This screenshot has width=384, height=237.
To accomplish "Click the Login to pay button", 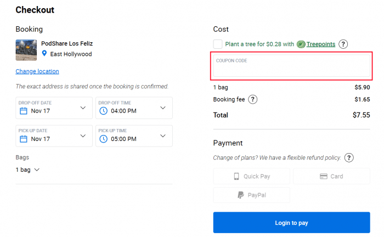I will [291, 223].
